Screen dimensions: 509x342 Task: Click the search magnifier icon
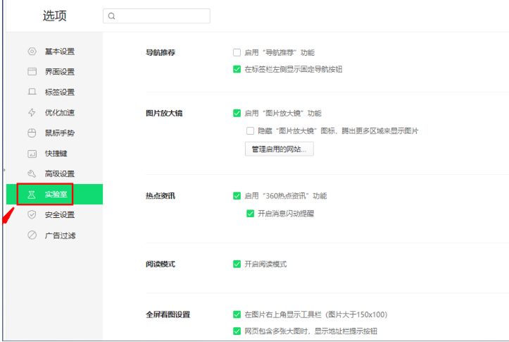pyautogui.click(x=112, y=16)
